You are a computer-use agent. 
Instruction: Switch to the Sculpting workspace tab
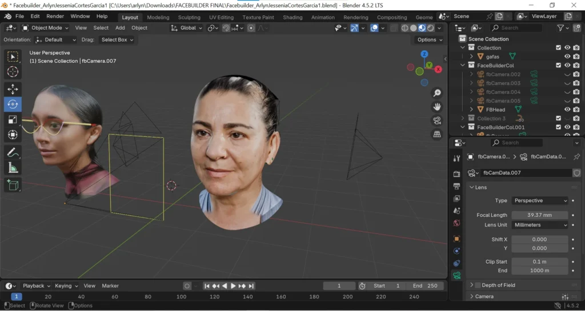click(x=189, y=17)
